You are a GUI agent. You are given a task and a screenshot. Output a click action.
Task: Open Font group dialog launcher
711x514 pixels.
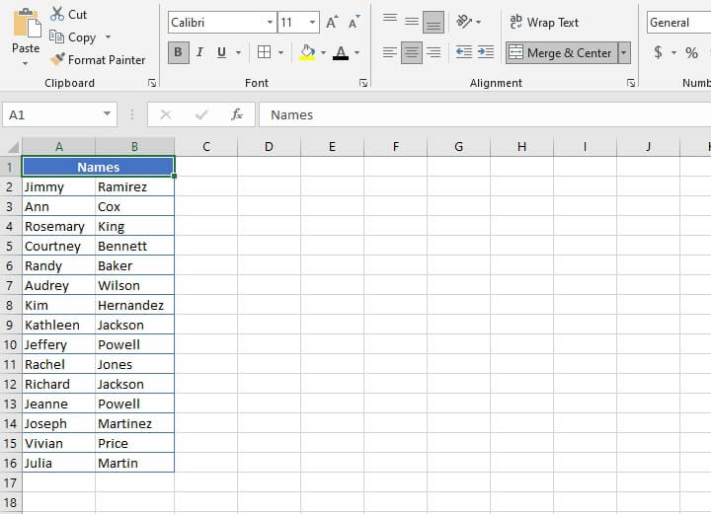pos(363,83)
